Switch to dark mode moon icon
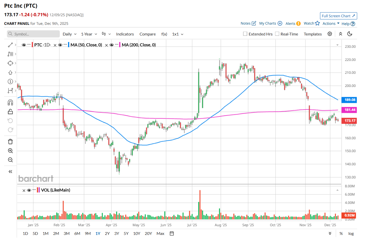Image resolution: width=367 pixels, height=243 pixels. tap(350, 34)
